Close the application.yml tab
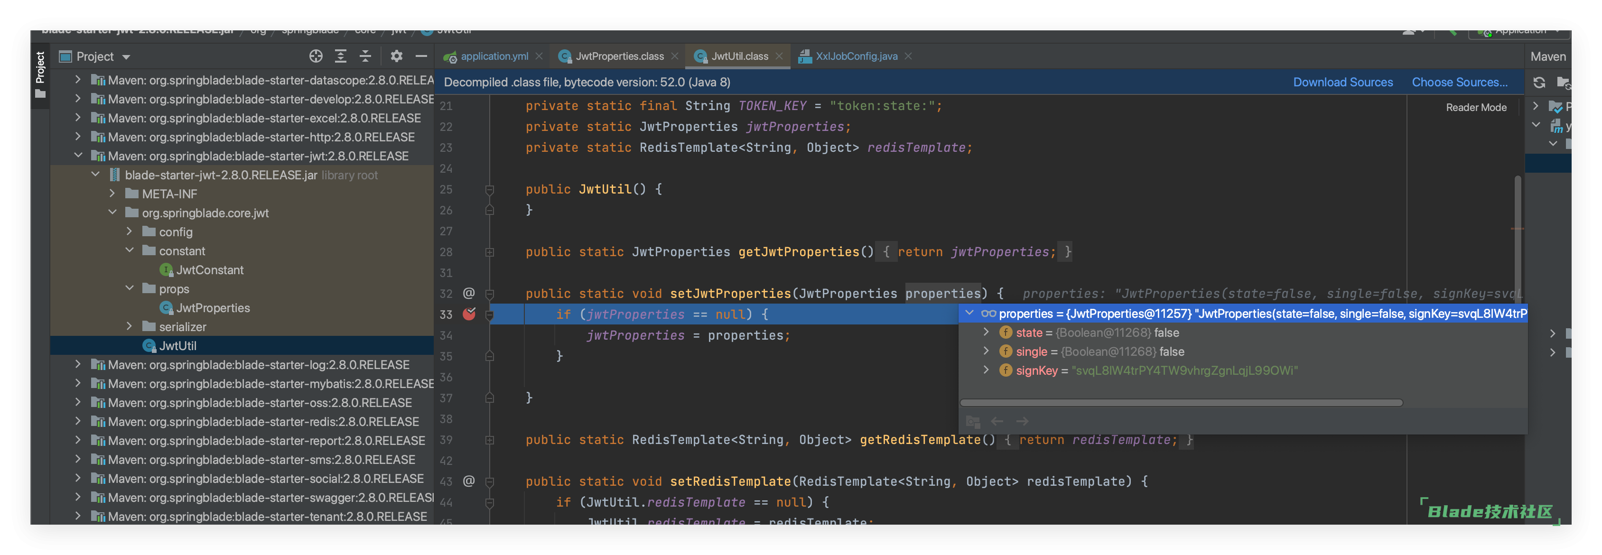This screenshot has height=555, width=1602. pos(539,56)
